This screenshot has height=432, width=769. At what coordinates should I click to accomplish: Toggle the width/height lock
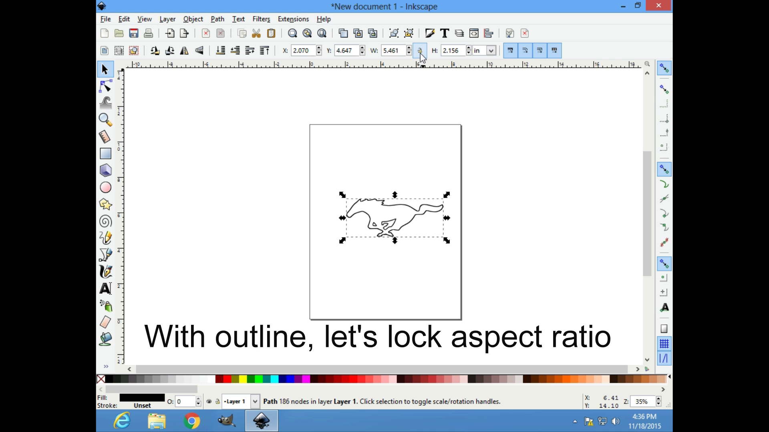point(420,50)
